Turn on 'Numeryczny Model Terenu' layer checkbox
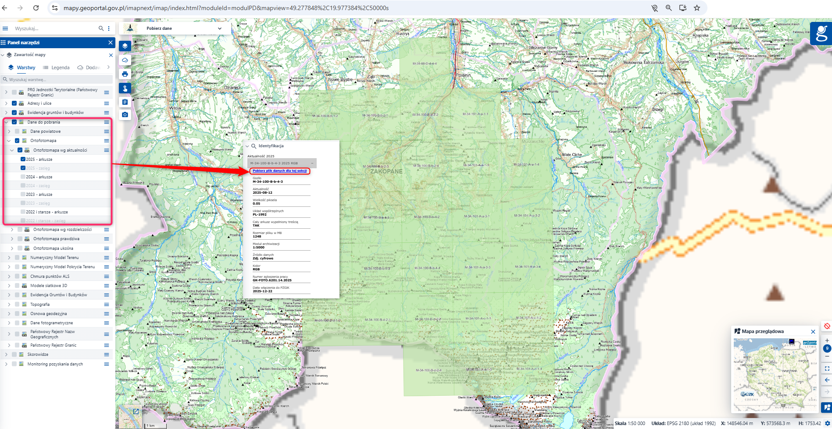Viewport: 832px width, 429px height. 17,258
